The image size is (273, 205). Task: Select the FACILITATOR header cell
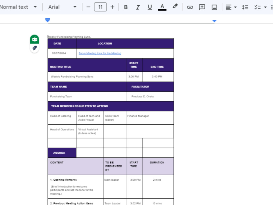click(150, 87)
